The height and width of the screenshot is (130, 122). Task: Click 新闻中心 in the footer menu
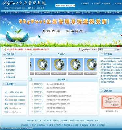pos(42,125)
